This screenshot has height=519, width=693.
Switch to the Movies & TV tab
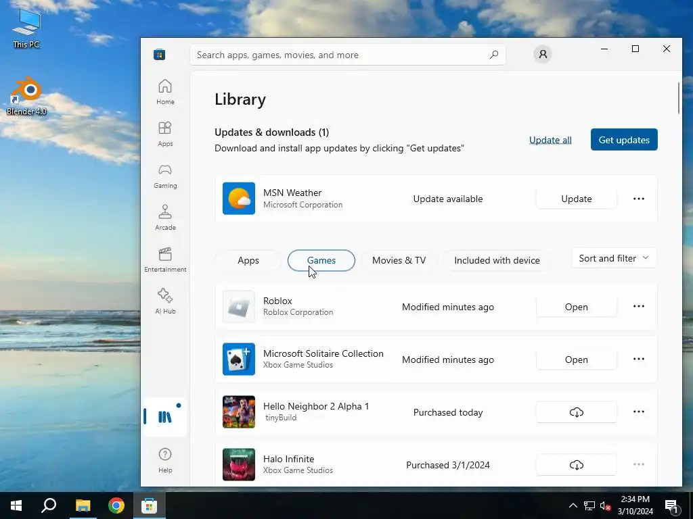pos(399,260)
